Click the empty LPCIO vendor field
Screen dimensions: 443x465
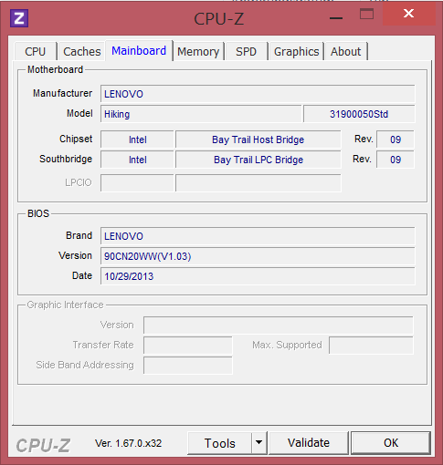click(x=137, y=183)
